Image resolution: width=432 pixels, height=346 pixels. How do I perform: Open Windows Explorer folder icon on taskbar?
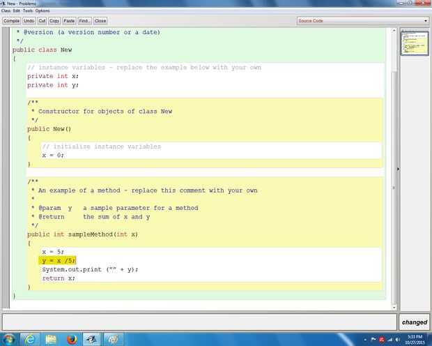tap(51, 340)
